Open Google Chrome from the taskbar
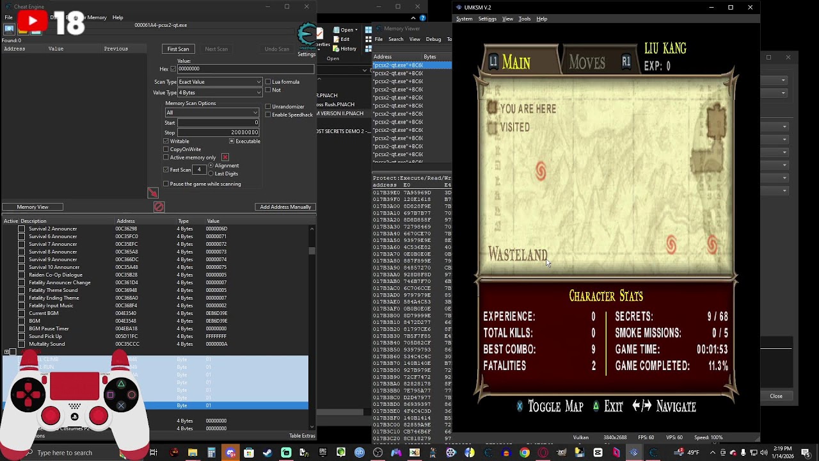Screen dimensions: 819x461 coord(525,453)
